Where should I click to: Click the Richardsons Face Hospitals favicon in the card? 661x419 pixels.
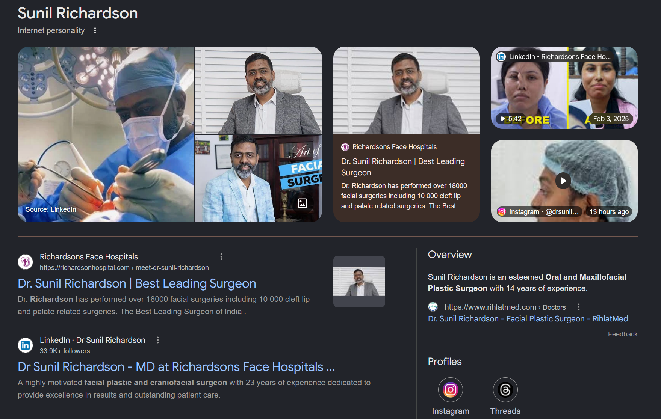click(345, 147)
